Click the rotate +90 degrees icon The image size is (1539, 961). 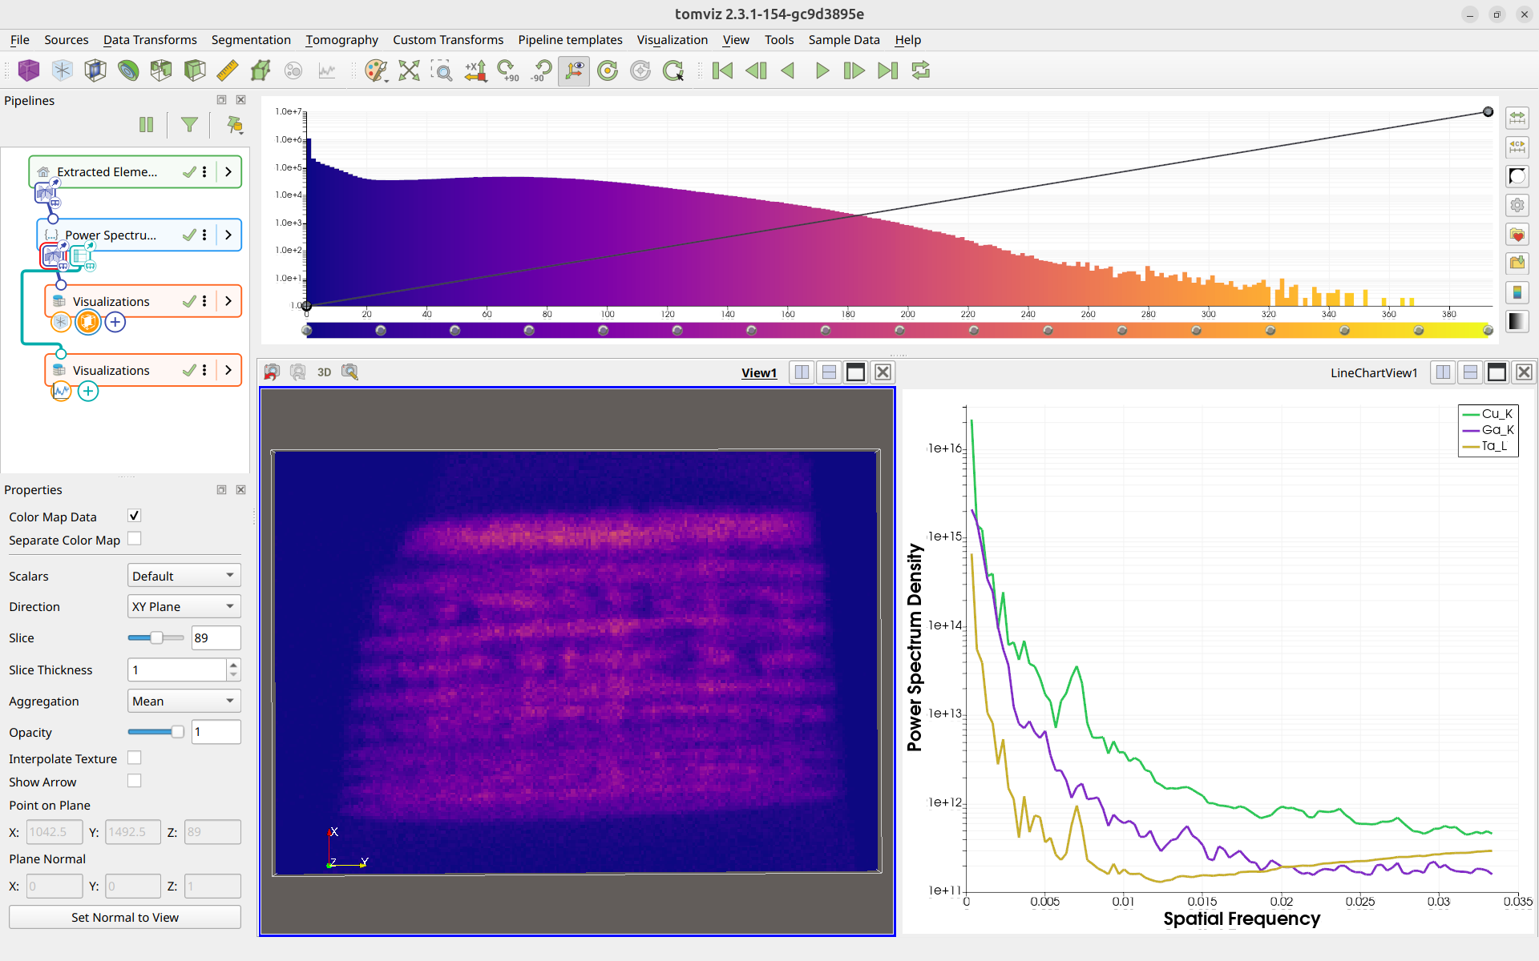[508, 70]
